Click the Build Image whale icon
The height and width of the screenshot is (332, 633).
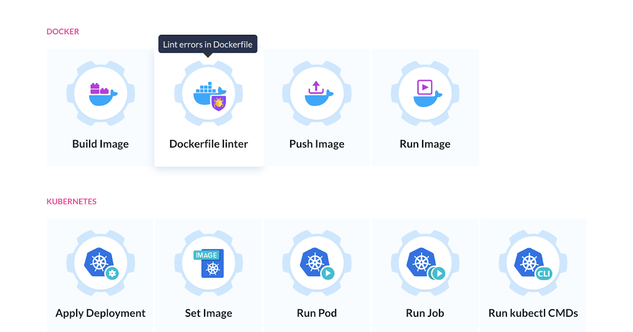pos(104,94)
